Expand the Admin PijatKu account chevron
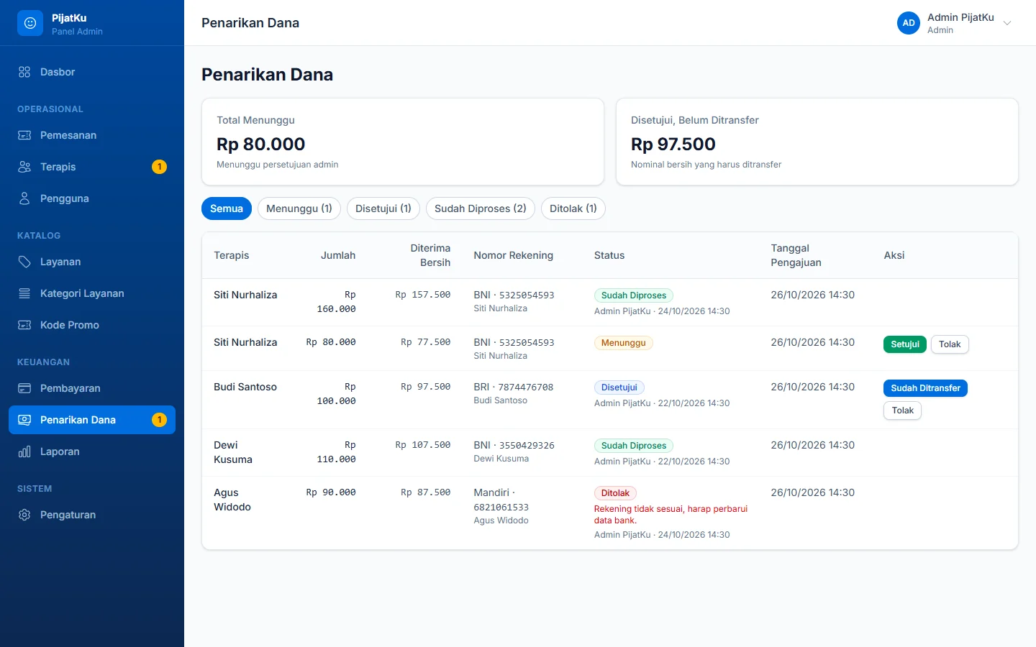This screenshot has width=1036, height=647. coord(1007,23)
